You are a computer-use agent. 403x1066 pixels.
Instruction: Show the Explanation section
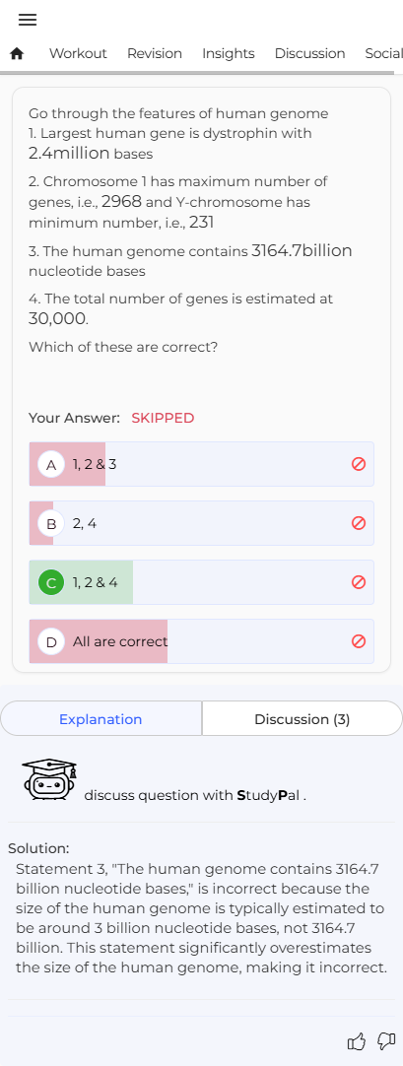pyautogui.click(x=101, y=719)
